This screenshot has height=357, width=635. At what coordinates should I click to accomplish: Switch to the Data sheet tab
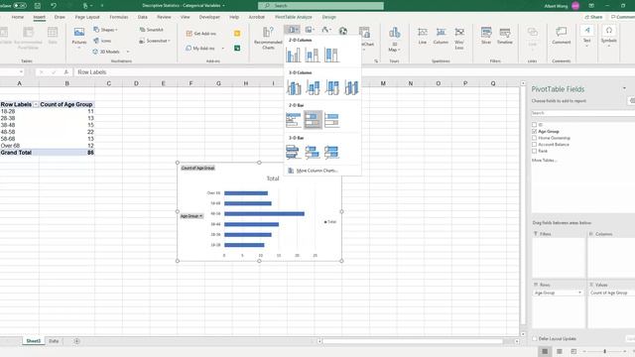click(54, 341)
